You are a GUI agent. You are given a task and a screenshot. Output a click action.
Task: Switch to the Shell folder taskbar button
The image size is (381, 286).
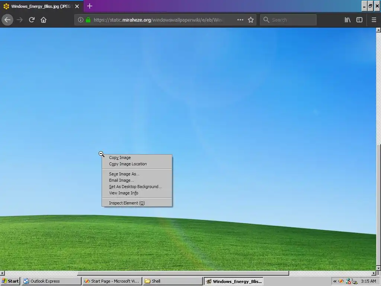pos(173,281)
